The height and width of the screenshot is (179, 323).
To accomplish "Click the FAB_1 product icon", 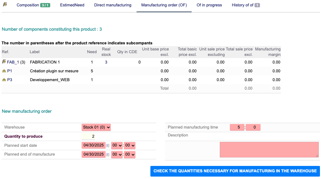I will 4,62.
